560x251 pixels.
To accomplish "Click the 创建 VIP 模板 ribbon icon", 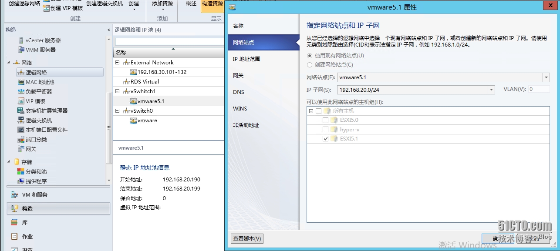I will tap(46, 8).
